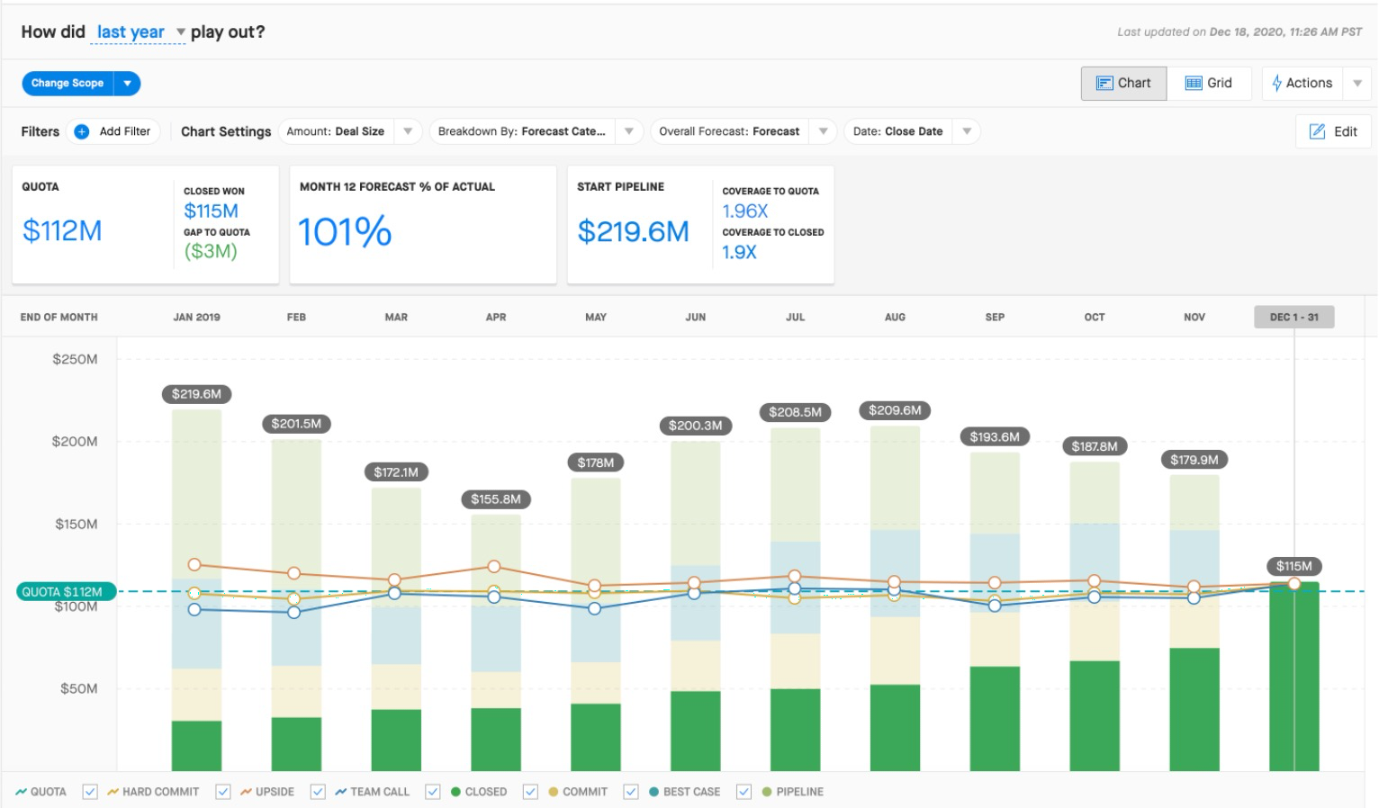Expand the arrow next to Actions
1379x808 pixels.
tap(1357, 83)
